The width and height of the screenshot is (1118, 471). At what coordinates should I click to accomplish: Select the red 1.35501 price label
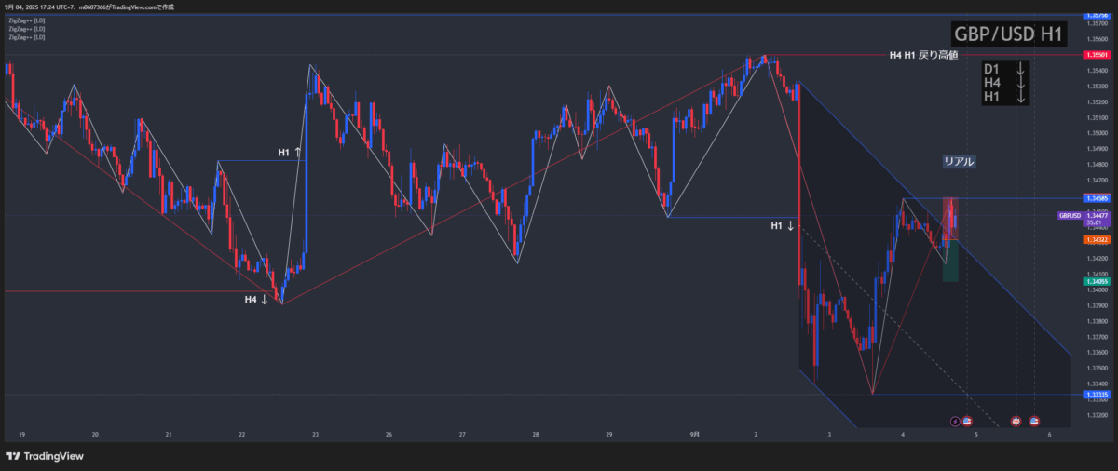pyautogui.click(x=1095, y=55)
